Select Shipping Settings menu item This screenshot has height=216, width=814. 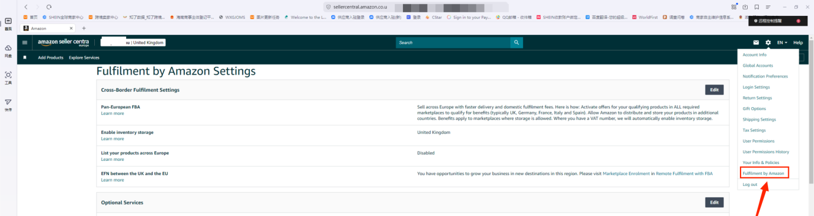[x=759, y=119]
